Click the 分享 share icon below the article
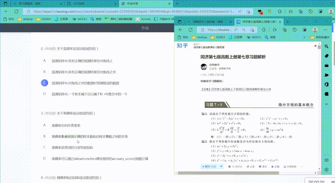335x183 pixels. point(250,166)
